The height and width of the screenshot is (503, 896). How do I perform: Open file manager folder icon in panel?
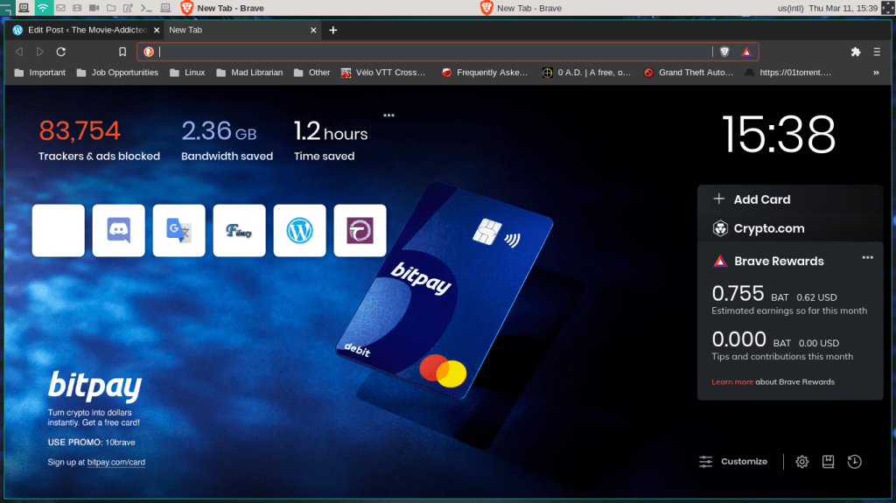111,8
